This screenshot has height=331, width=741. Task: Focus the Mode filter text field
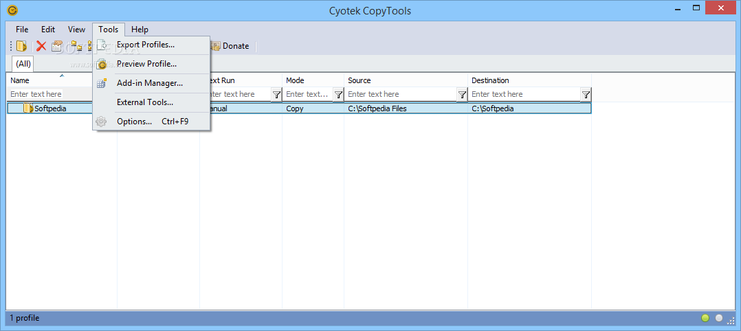pyautogui.click(x=308, y=95)
